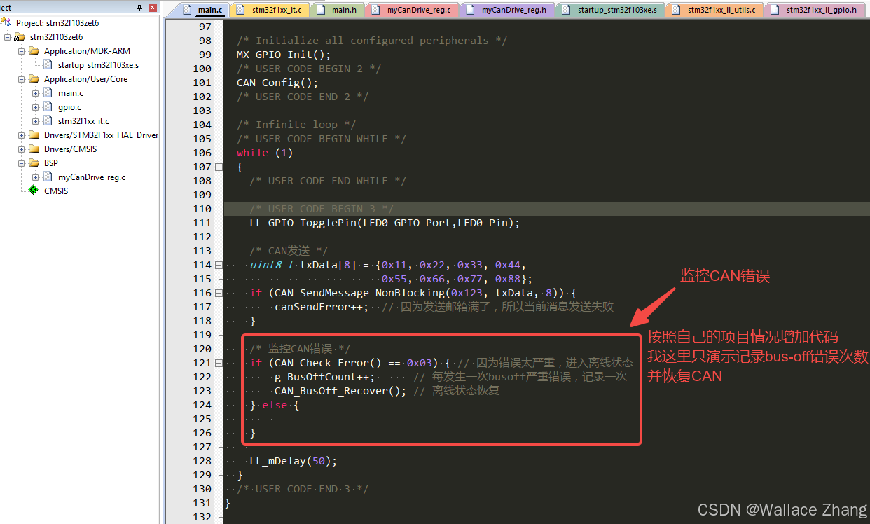870x524 pixels.
Task: Click the green CMSIS component diamond icon
Action: click(x=33, y=191)
